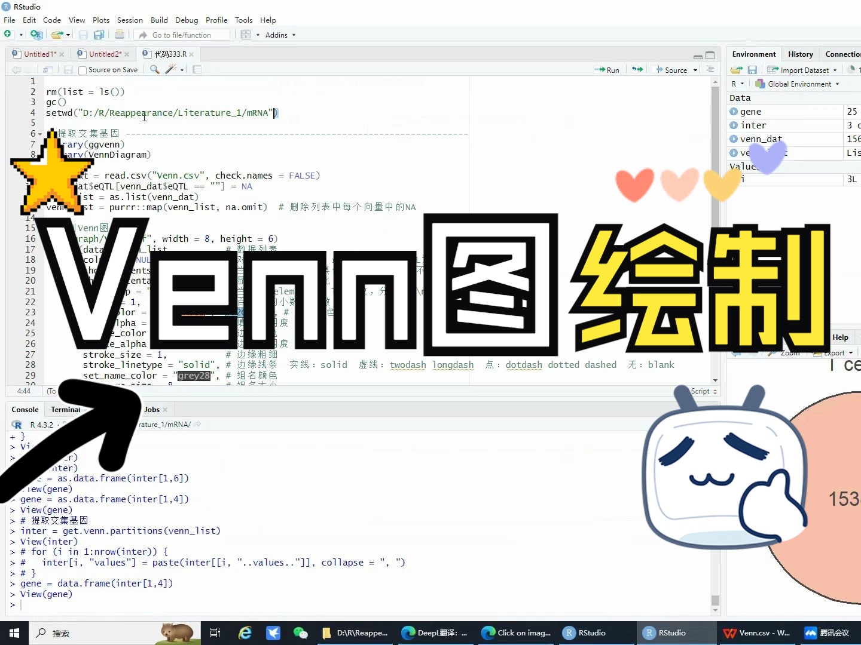Click the Run button
The height and width of the screenshot is (645, 861).
[x=607, y=70]
